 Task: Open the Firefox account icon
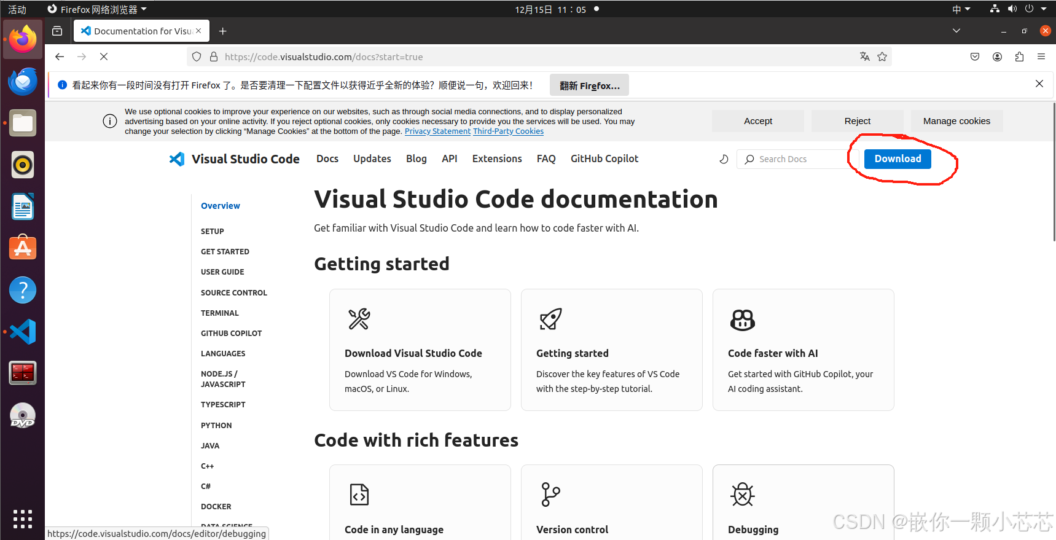[x=997, y=57]
